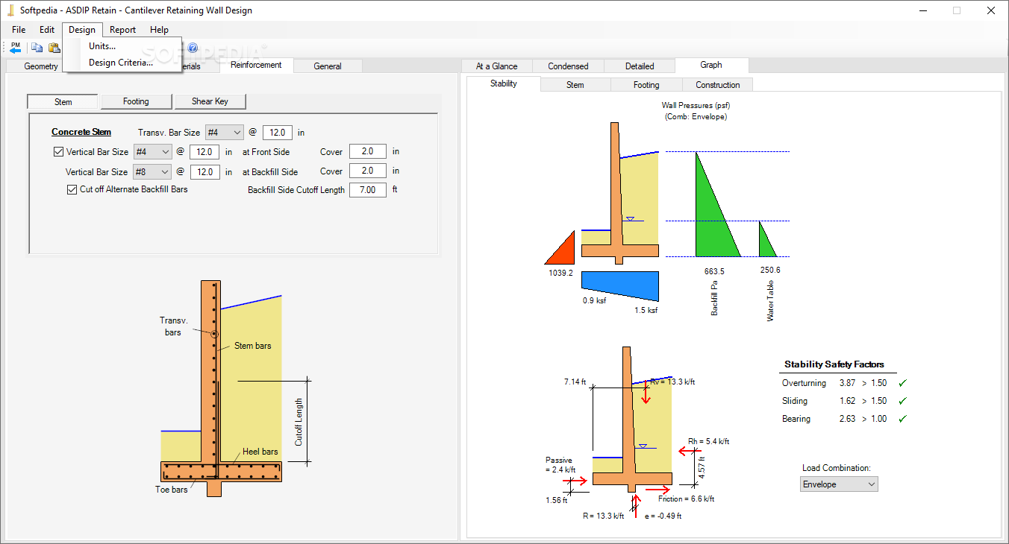Click the Stability Safety Factors heading
Viewport: 1009px width, 544px height.
834,364
